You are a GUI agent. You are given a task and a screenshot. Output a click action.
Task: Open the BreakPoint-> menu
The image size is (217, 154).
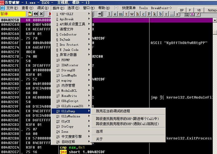(x=161, y=8)
